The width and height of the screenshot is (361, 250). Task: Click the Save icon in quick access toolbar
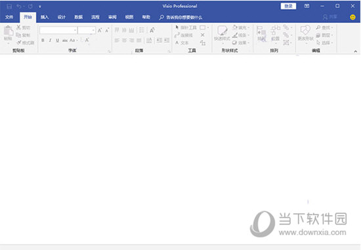click(x=9, y=7)
